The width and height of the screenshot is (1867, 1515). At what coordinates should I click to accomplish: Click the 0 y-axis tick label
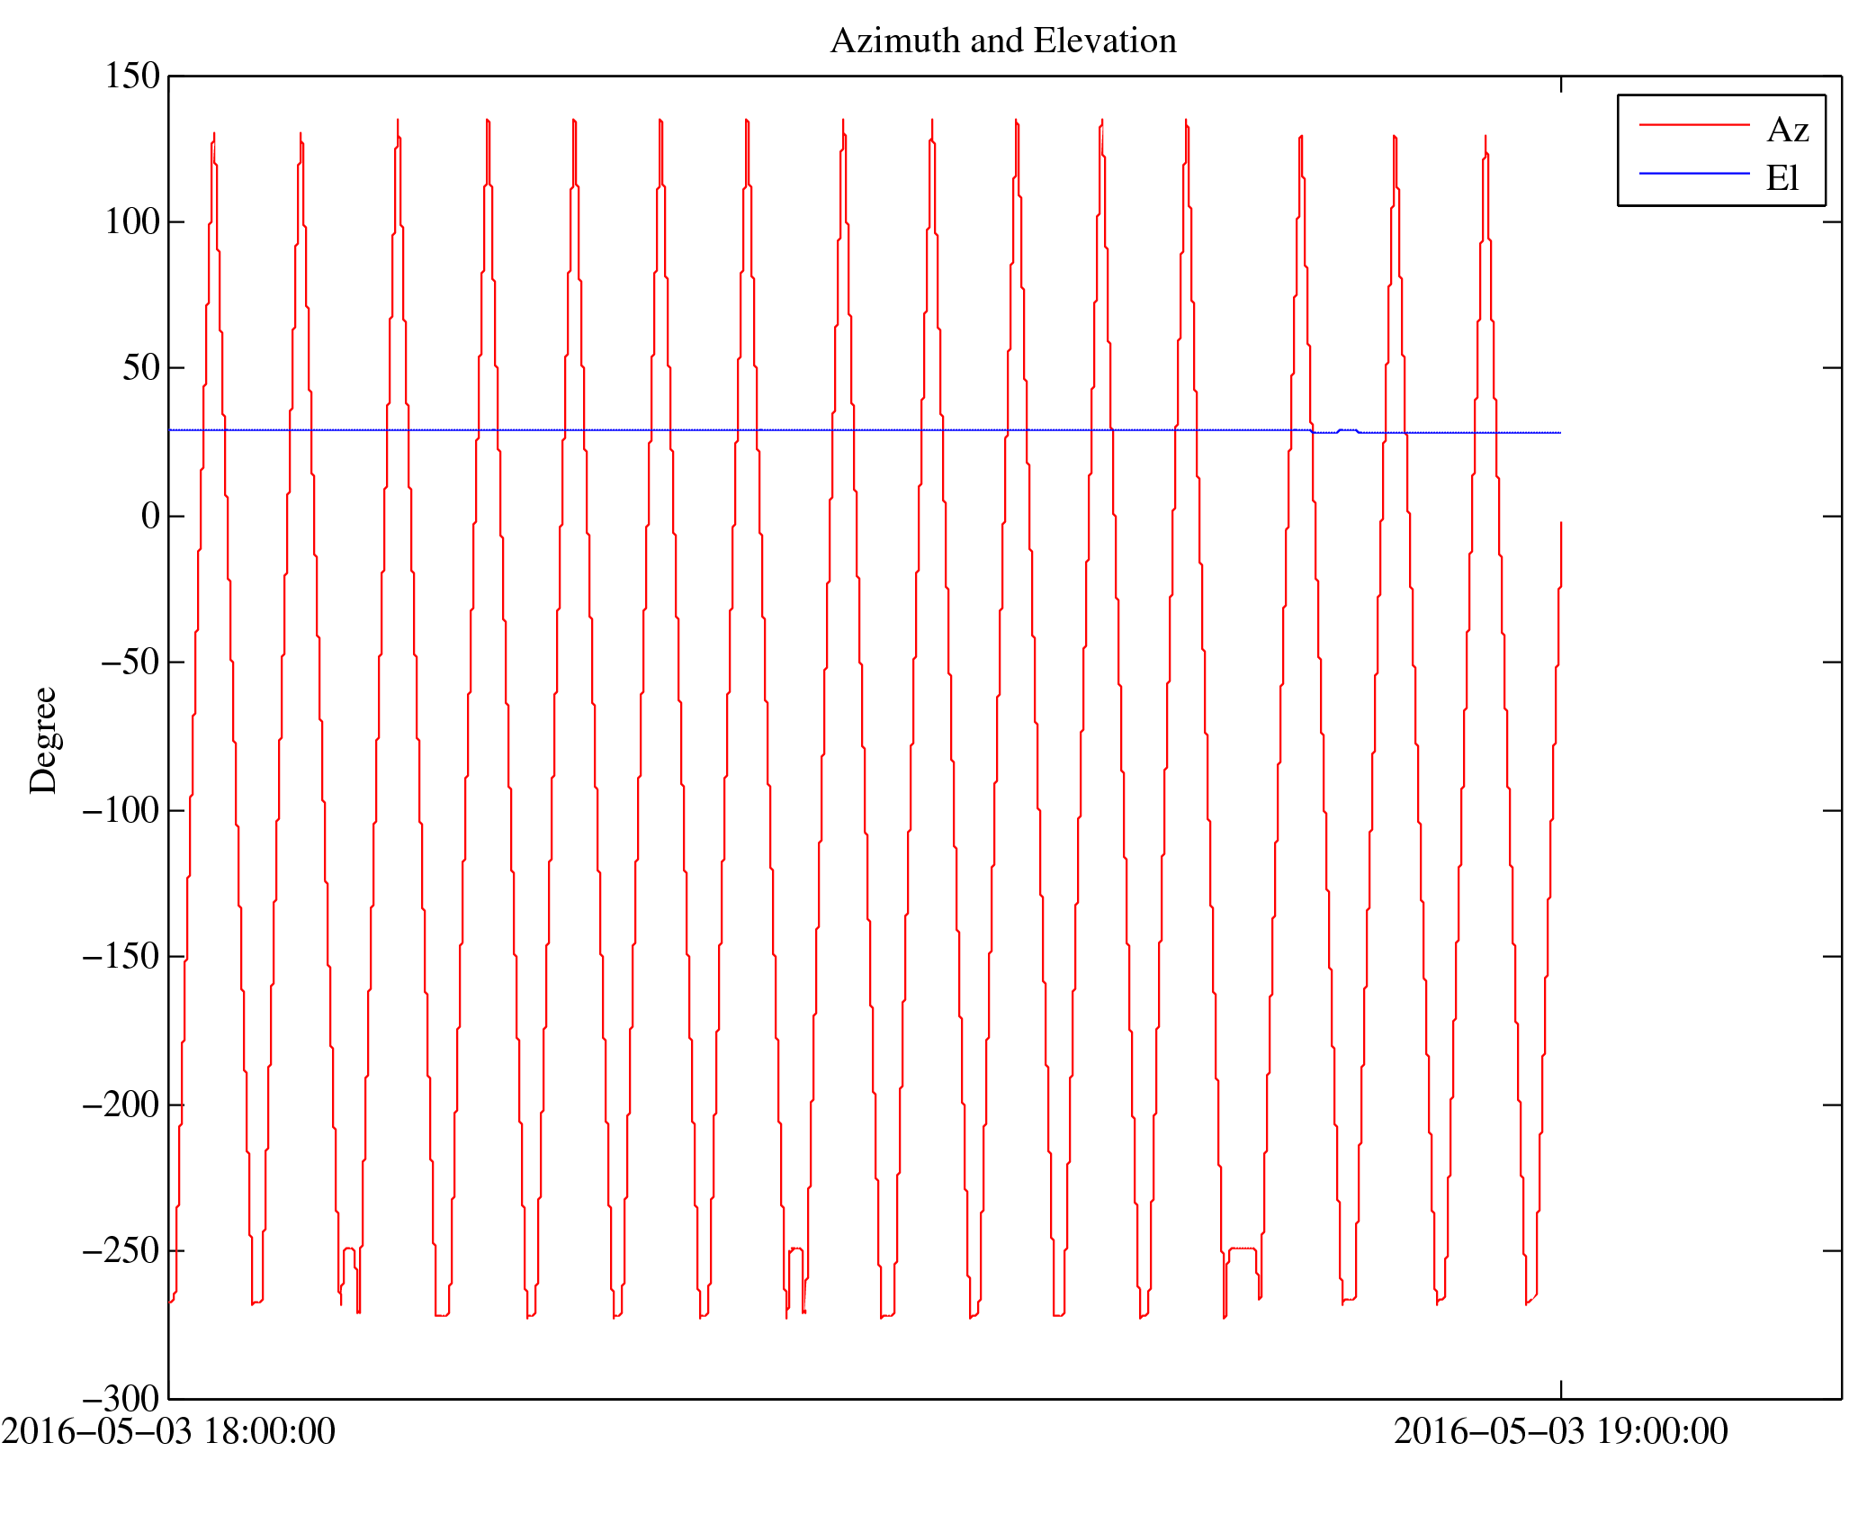point(150,516)
